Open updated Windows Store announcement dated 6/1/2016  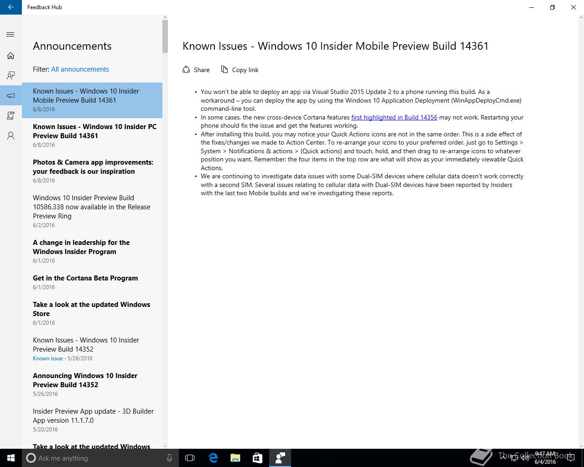92,314
